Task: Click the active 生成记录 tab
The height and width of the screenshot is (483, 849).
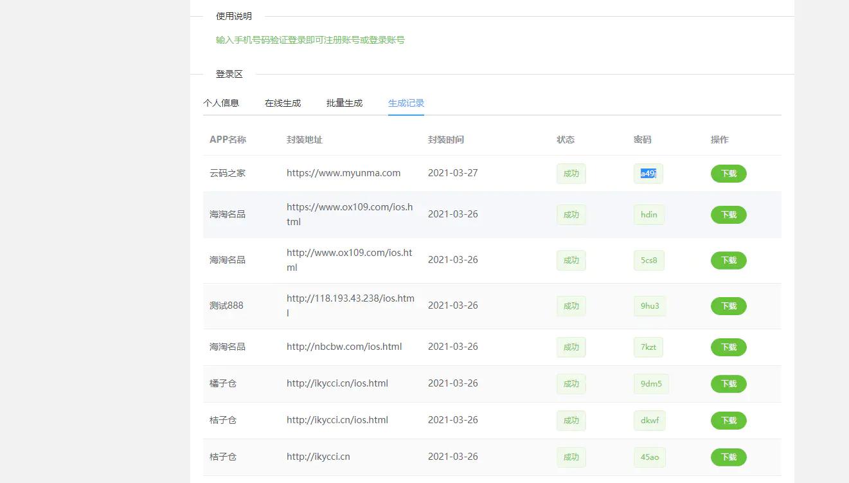Action: coord(406,102)
